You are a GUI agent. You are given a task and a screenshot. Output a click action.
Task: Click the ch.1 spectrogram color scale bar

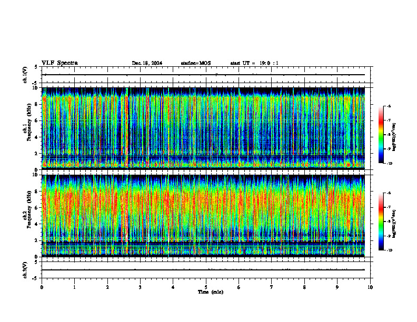(381, 135)
